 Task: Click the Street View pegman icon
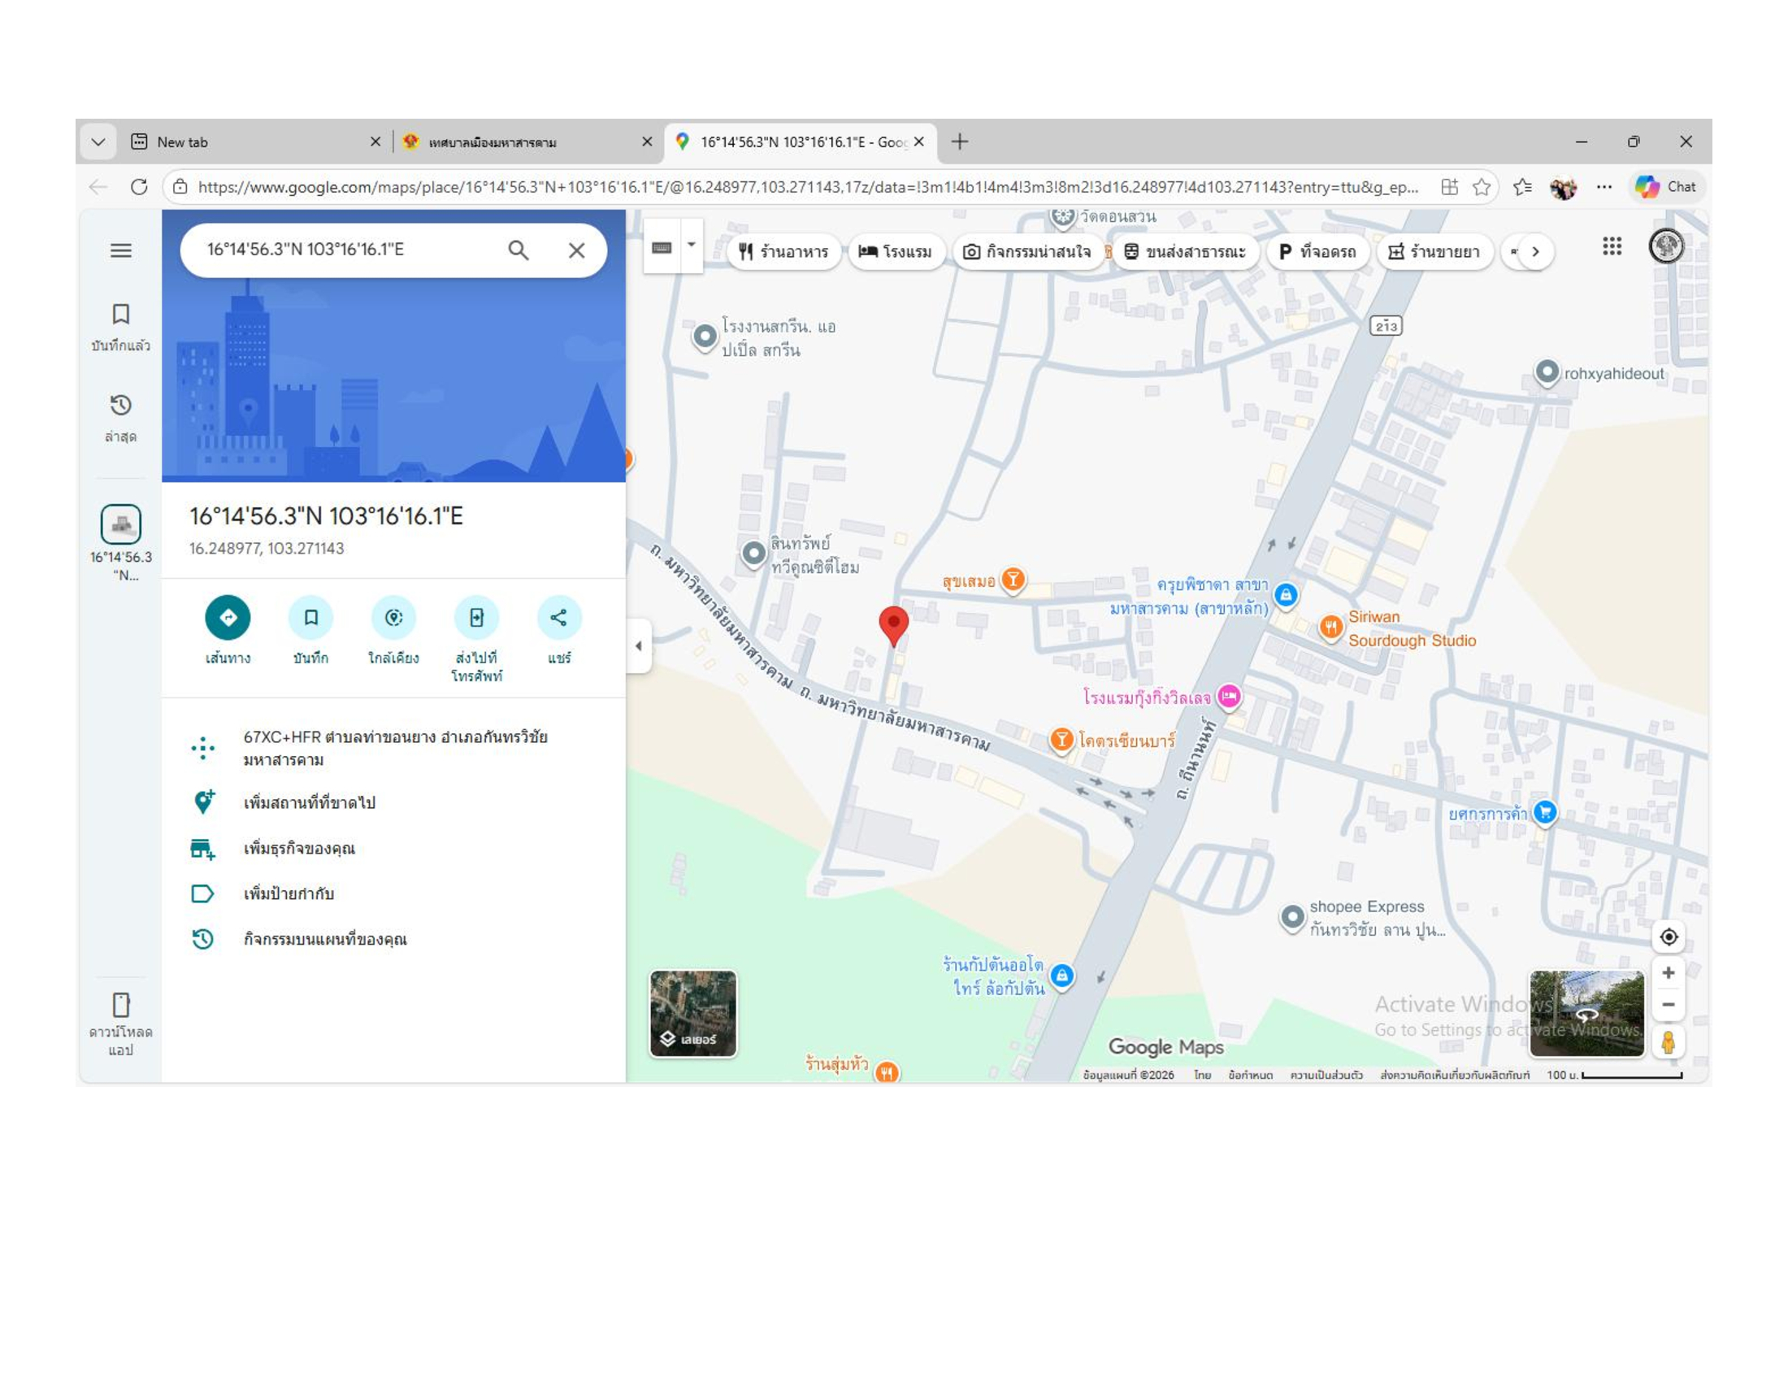click(x=1668, y=1042)
